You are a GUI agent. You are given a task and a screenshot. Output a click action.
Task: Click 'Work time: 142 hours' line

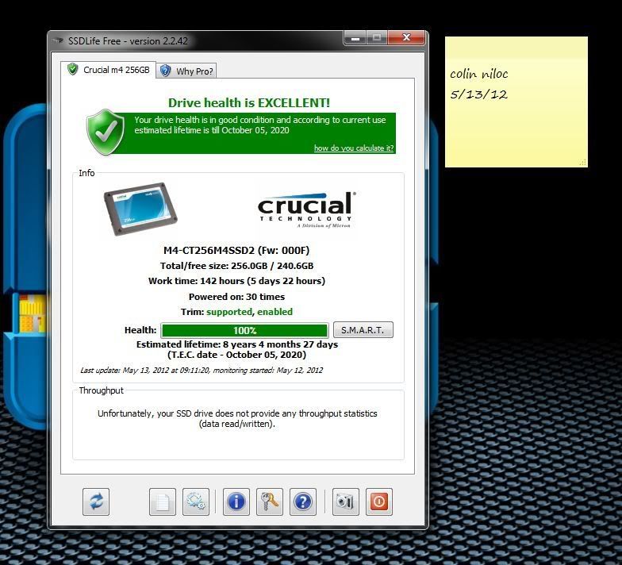pos(236,281)
